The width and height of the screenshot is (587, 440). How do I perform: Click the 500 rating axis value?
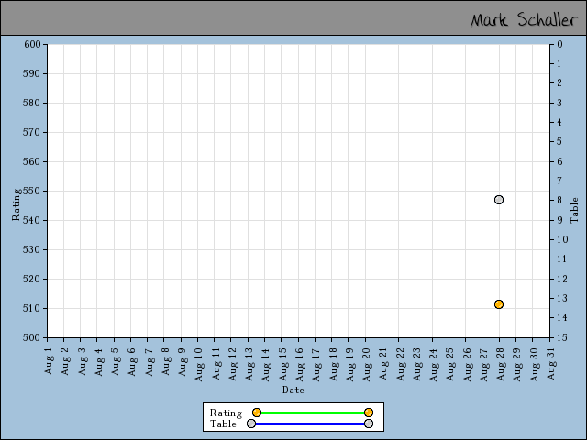pyautogui.click(x=32, y=337)
